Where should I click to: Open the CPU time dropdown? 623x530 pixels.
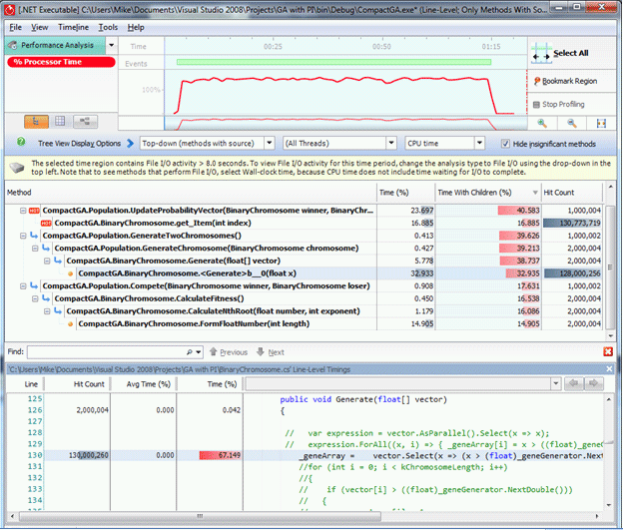[x=478, y=144]
